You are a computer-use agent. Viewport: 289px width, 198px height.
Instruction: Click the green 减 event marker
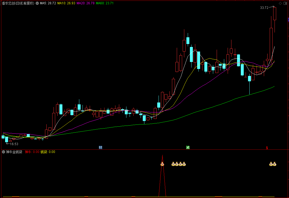point(188,147)
